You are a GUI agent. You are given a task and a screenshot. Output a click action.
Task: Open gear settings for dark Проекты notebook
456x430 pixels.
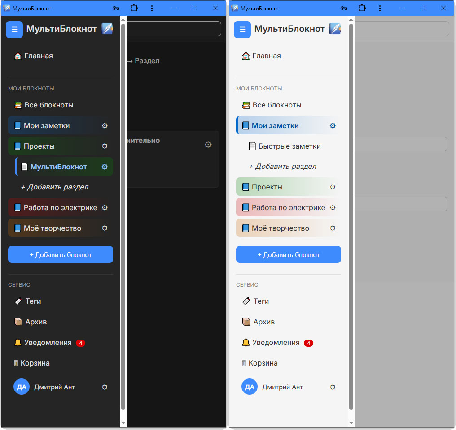click(x=105, y=146)
